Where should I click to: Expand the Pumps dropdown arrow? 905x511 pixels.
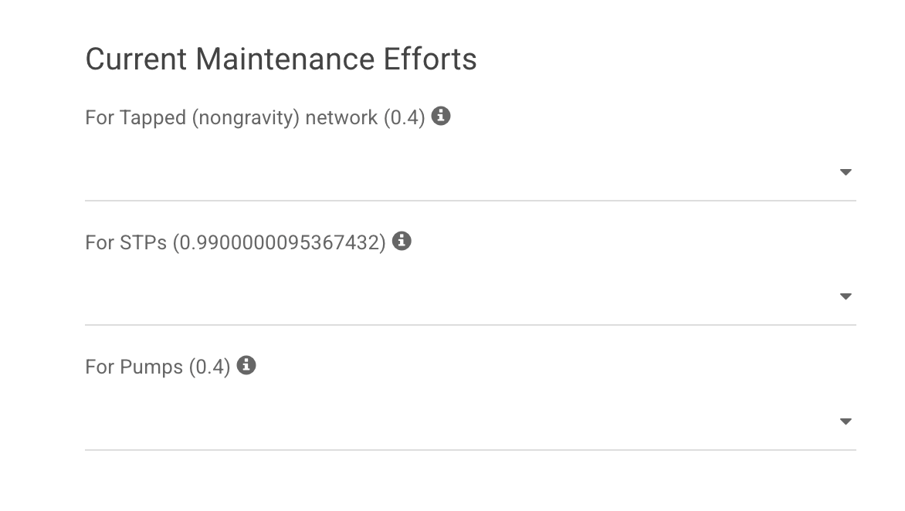[846, 421]
